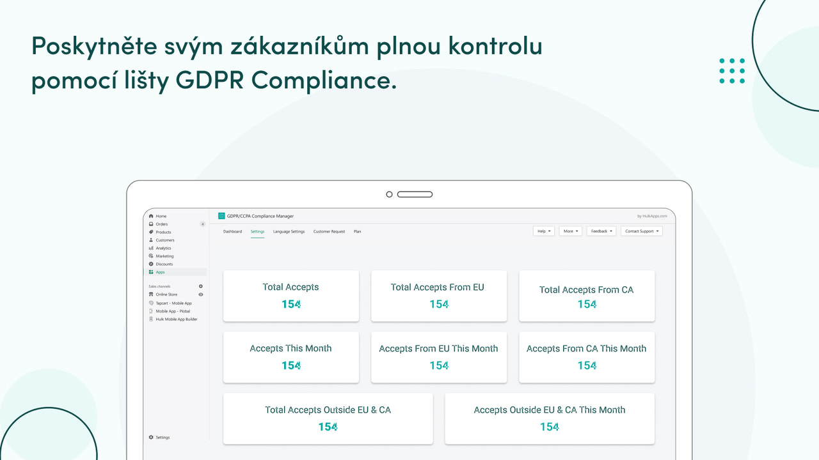The width and height of the screenshot is (819, 460).
Task: Click the Sales channels heading
Action: point(159,286)
